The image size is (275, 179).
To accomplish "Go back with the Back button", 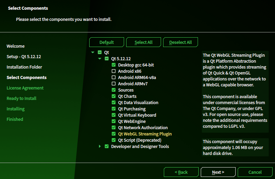I will pos(181,172).
